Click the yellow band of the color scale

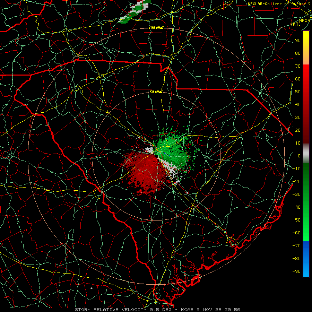tap(306, 48)
